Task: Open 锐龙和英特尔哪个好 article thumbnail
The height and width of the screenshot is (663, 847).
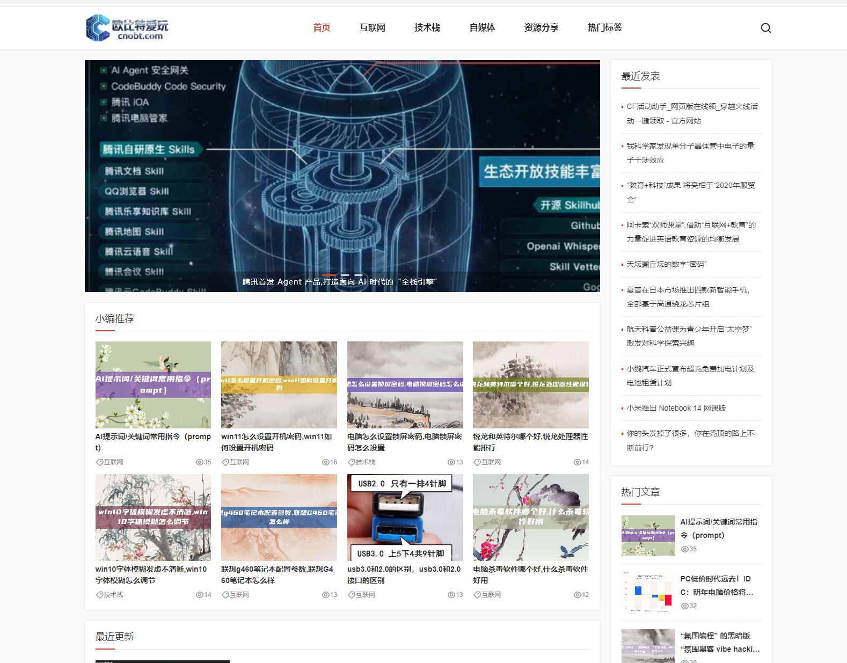Action: pos(531,385)
